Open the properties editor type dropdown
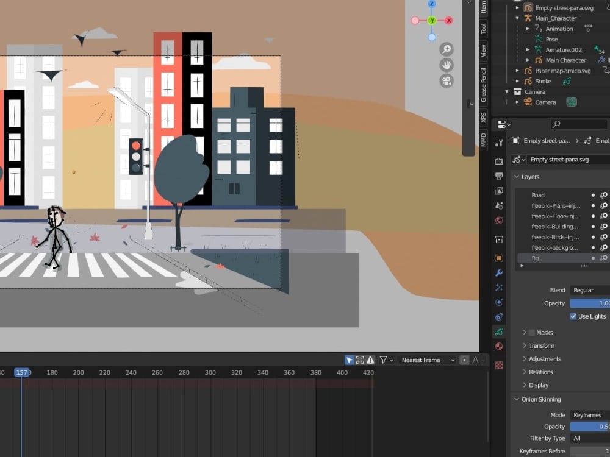The width and height of the screenshot is (610, 457). point(504,124)
